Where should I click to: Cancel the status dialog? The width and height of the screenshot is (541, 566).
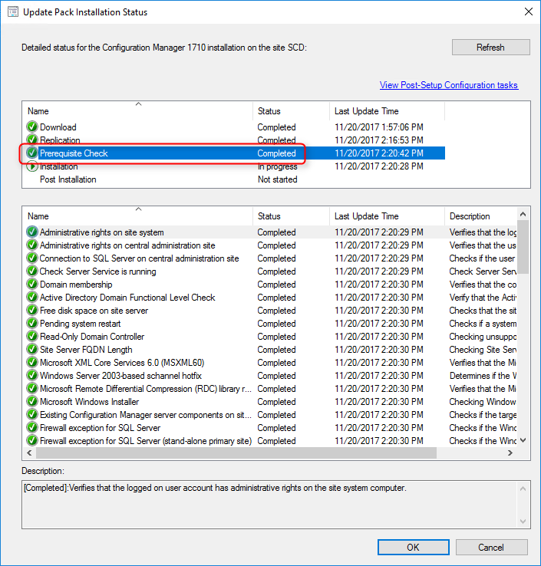pyautogui.click(x=492, y=548)
